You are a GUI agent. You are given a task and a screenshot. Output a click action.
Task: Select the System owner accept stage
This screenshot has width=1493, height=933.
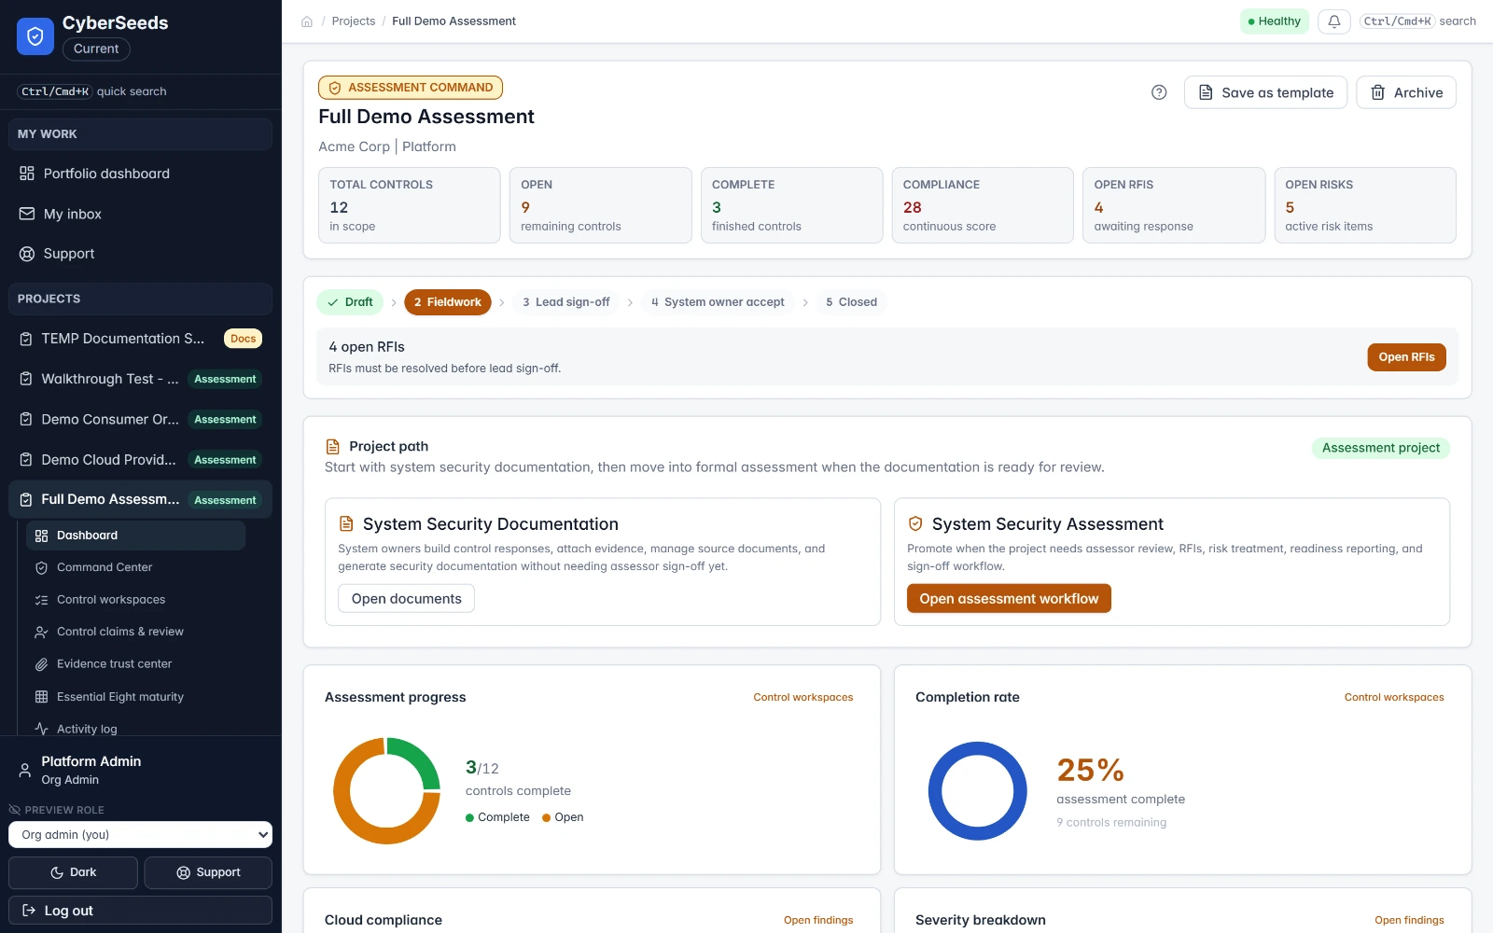[x=718, y=302]
